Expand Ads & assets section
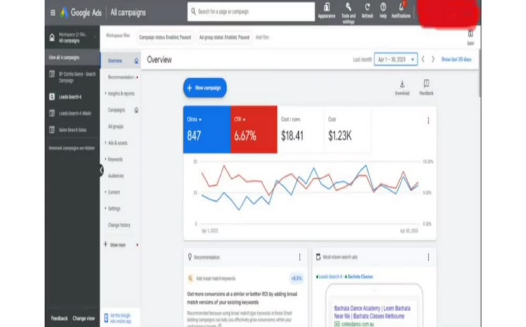526x327 pixels. [116, 143]
